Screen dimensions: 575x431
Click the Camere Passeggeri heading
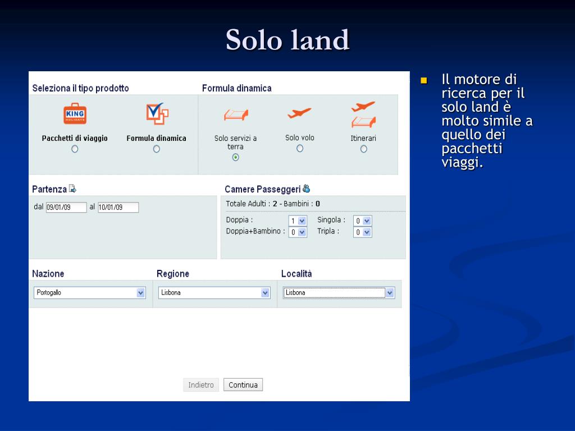pos(263,189)
